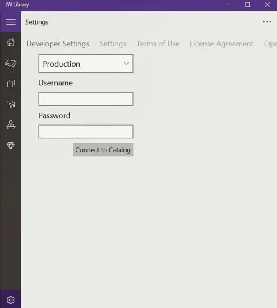
Task: Click the Password input field
Action: click(x=85, y=132)
